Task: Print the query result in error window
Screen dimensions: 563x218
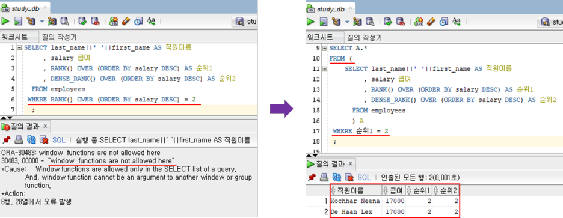Action: 19,139
